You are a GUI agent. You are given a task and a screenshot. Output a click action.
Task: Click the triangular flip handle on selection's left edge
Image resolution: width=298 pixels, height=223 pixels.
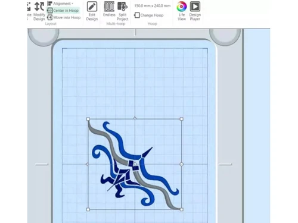tap(87, 164)
